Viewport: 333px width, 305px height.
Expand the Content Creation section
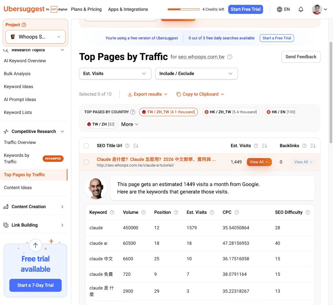(62, 207)
